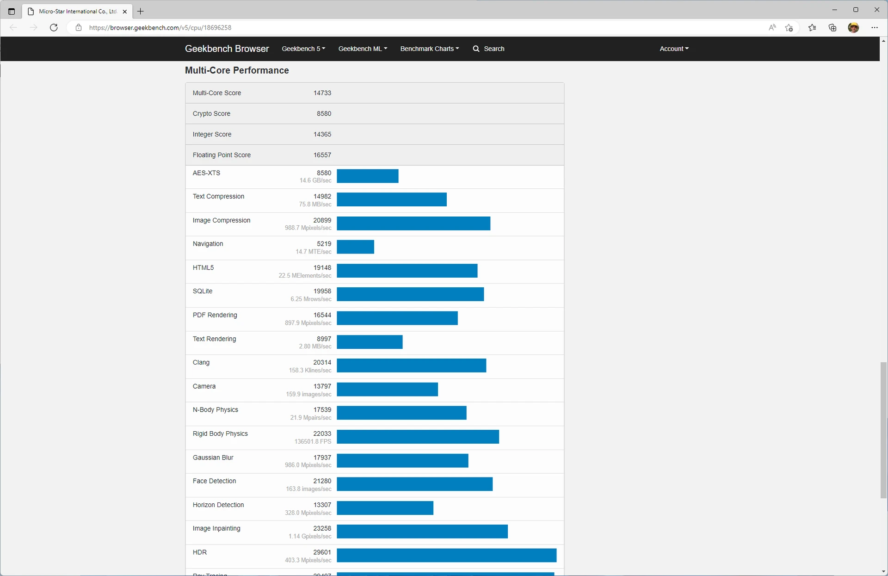The width and height of the screenshot is (888, 576).
Task: Close the Micro-Star International tab
Action: point(125,12)
